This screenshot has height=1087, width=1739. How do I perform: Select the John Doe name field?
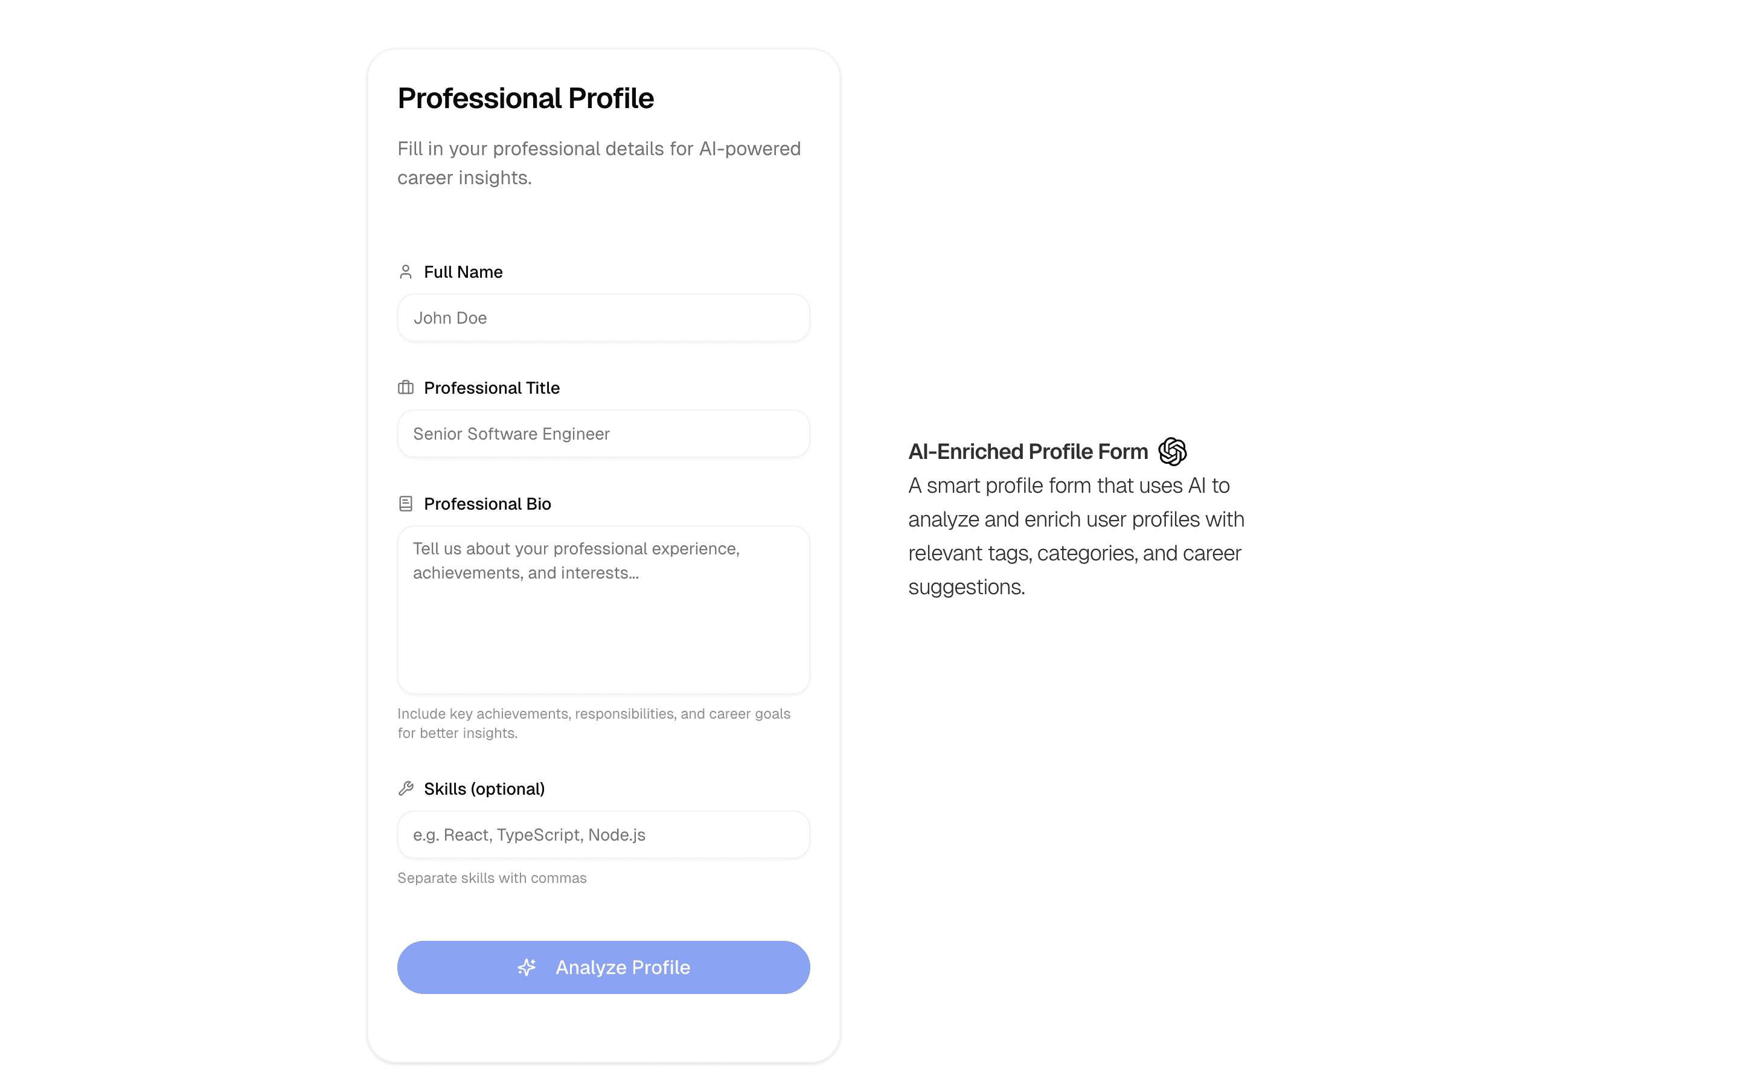(603, 317)
